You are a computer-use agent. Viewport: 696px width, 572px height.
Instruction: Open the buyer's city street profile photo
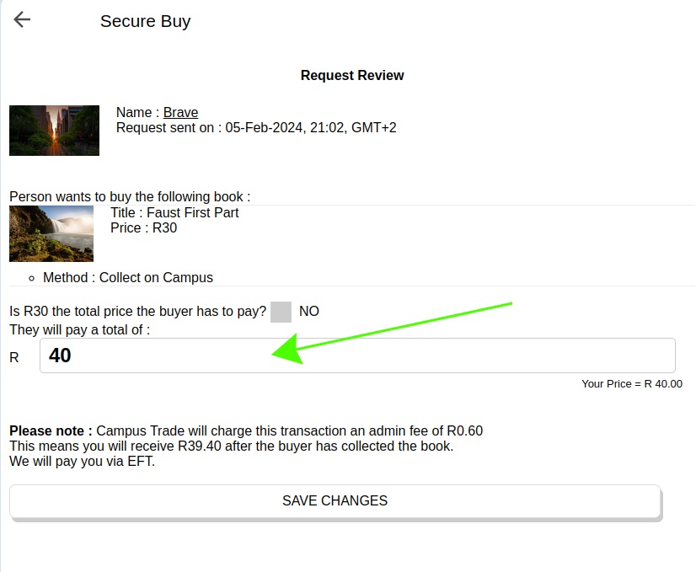pos(54,131)
